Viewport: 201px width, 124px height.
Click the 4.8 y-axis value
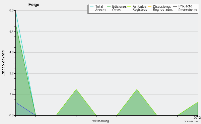(11, 52)
